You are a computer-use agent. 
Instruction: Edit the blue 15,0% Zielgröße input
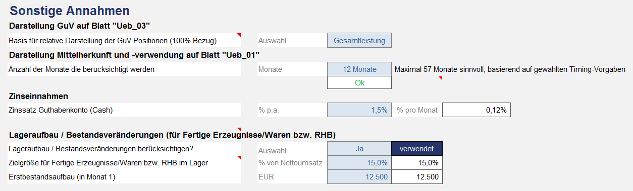pyautogui.click(x=359, y=163)
